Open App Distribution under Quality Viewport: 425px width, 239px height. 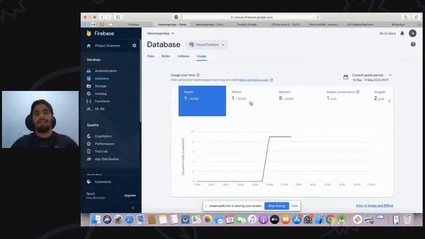coord(103,159)
